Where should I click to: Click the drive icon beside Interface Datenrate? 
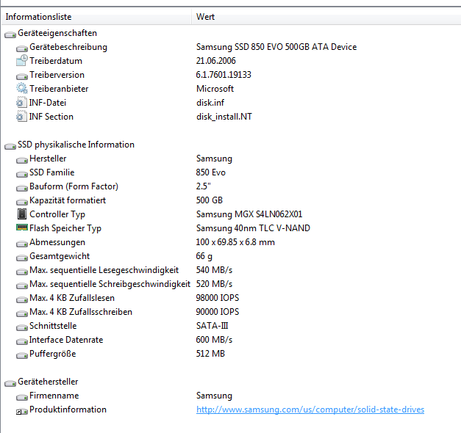pyautogui.click(x=22, y=342)
